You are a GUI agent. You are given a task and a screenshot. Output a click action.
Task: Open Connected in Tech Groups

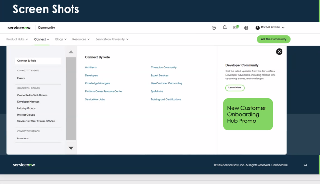(32, 95)
